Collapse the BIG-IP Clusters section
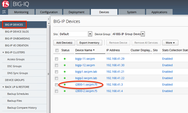The height and width of the screenshot is (113, 188). click(3, 52)
